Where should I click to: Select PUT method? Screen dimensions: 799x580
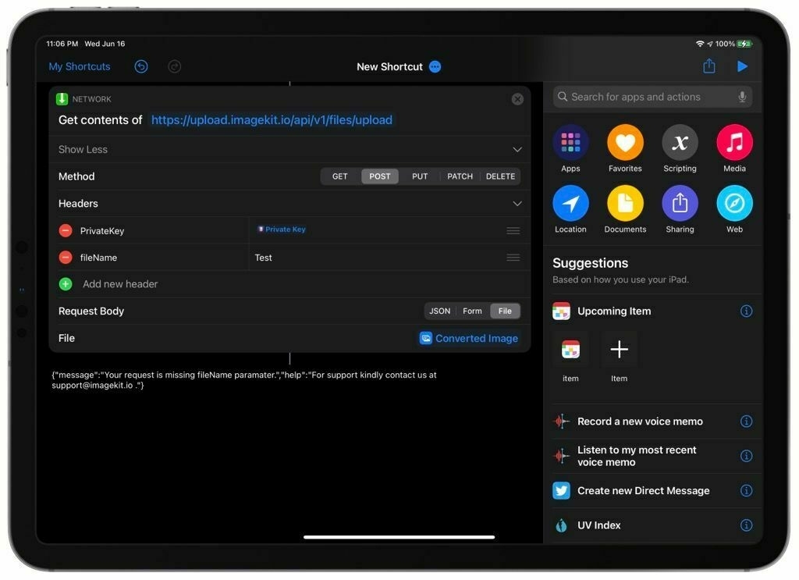(420, 176)
